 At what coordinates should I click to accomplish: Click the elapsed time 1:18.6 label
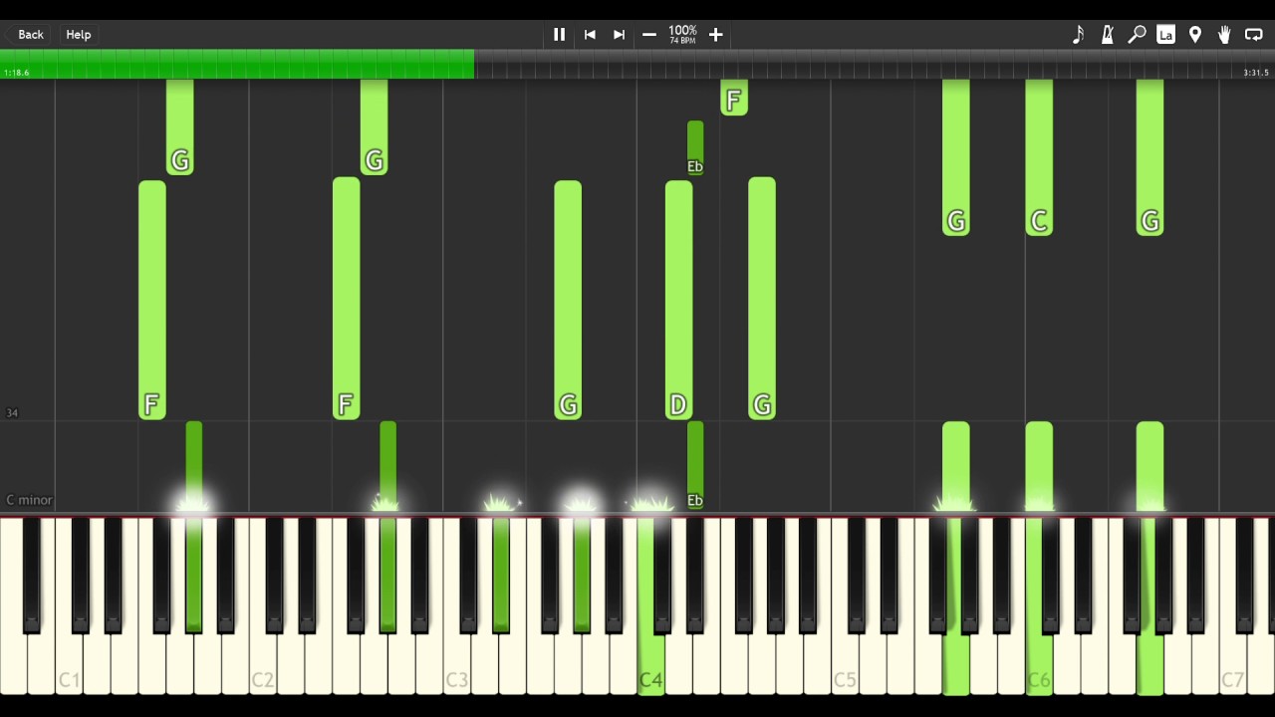[x=17, y=73]
